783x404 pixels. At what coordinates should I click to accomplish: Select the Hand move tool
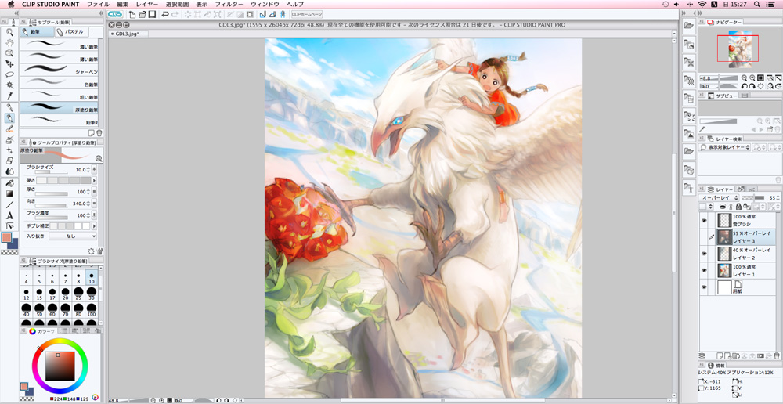[x=9, y=42]
